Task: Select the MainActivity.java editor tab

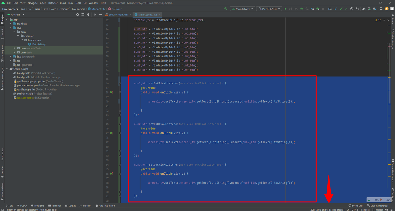Action: [148, 14]
